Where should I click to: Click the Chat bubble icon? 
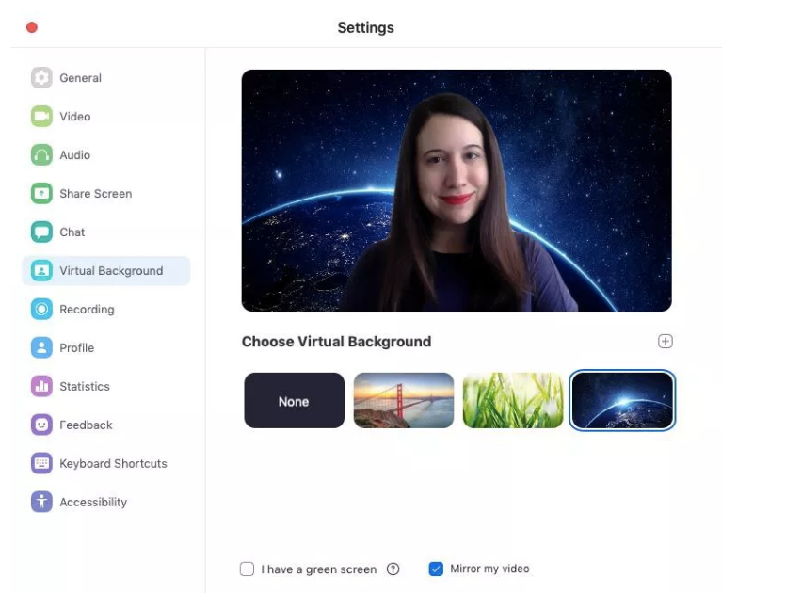(x=41, y=232)
